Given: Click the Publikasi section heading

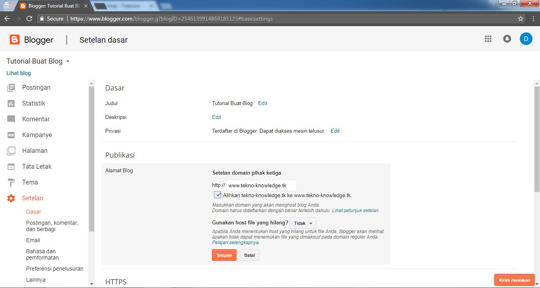Looking at the screenshot, I should click(120, 155).
